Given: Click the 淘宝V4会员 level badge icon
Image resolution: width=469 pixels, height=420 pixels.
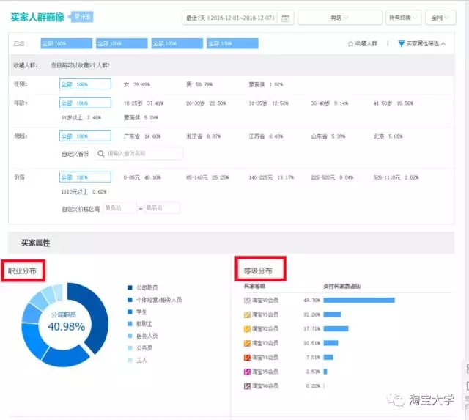Looking at the screenshot, I should pos(247,358).
